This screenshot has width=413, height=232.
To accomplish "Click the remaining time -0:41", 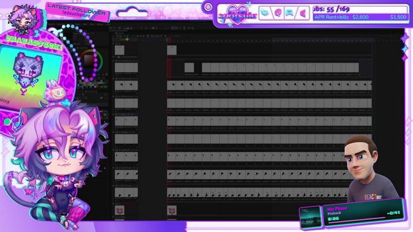I will tap(393, 213).
